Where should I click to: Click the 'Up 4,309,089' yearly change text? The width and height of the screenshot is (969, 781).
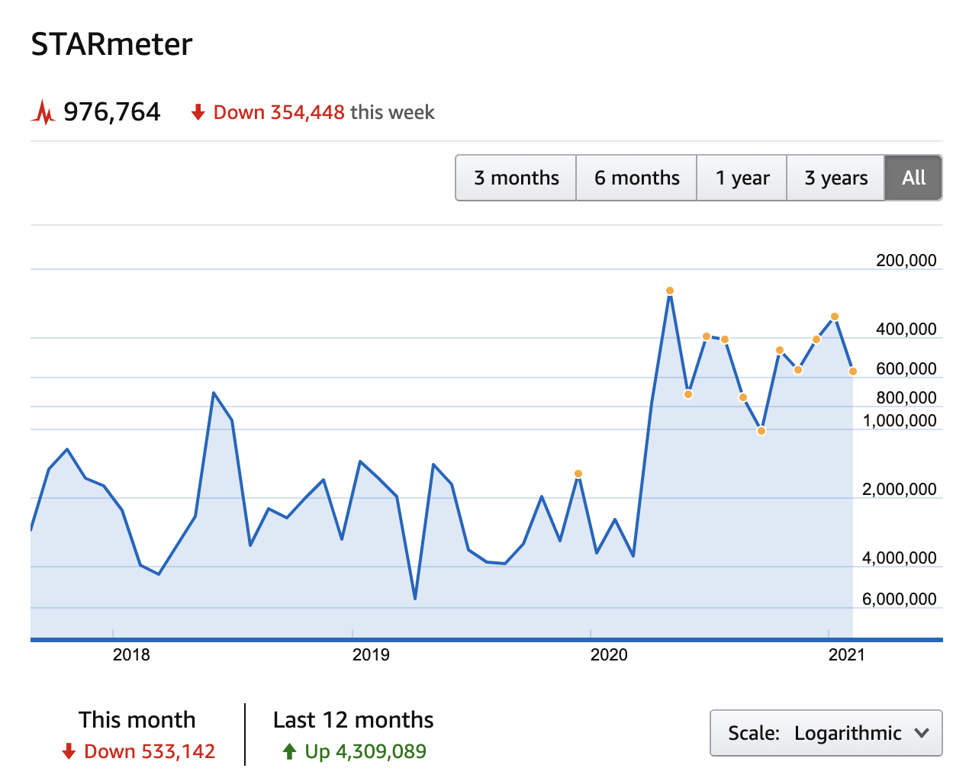pos(365,752)
